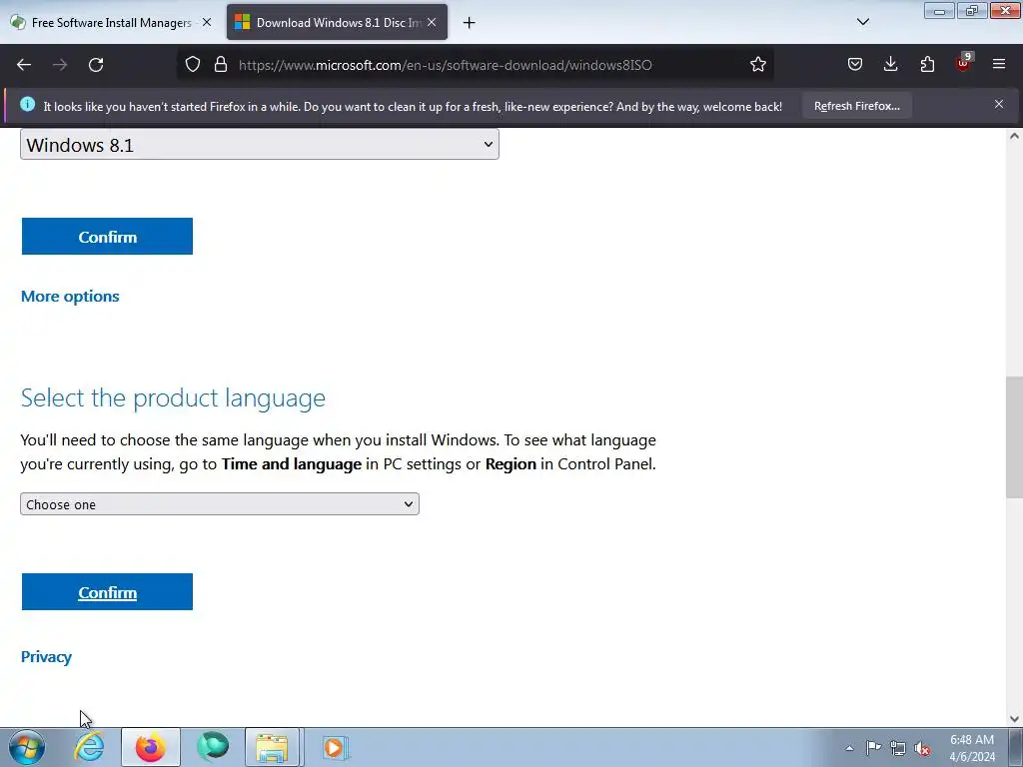Open the uBlock Origin extension icon

coord(963,63)
